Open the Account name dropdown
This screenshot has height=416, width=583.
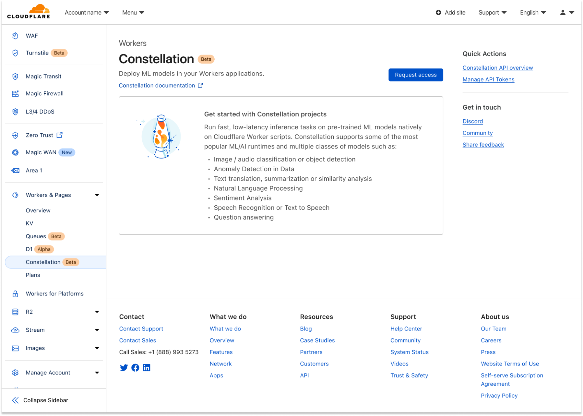pyautogui.click(x=87, y=13)
